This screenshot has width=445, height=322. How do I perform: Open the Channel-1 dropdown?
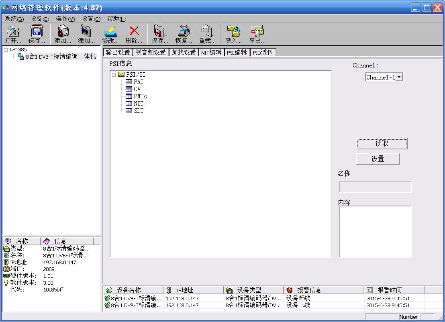(x=399, y=77)
